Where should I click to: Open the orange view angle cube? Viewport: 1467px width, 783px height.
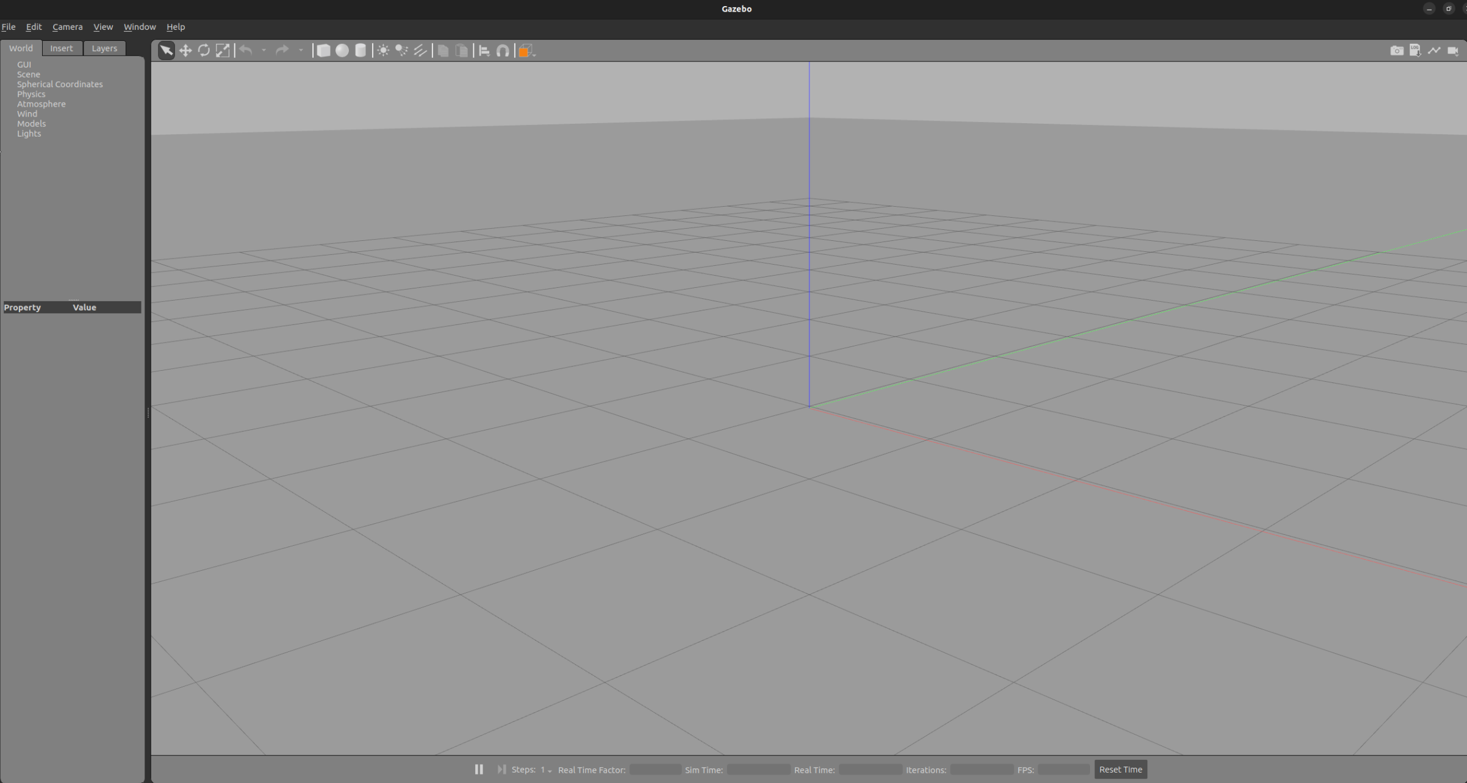[526, 51]
